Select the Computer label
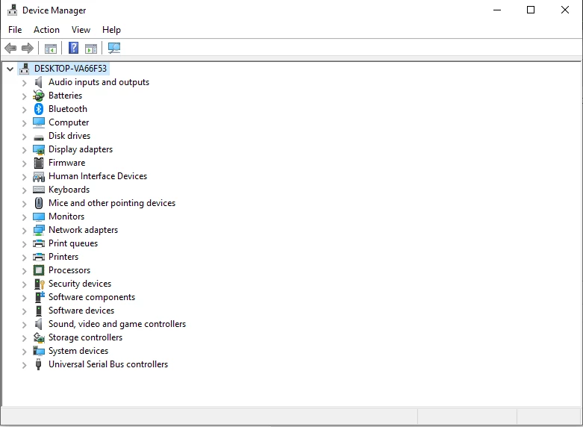The image size is (583, 427). click(69, 122)
